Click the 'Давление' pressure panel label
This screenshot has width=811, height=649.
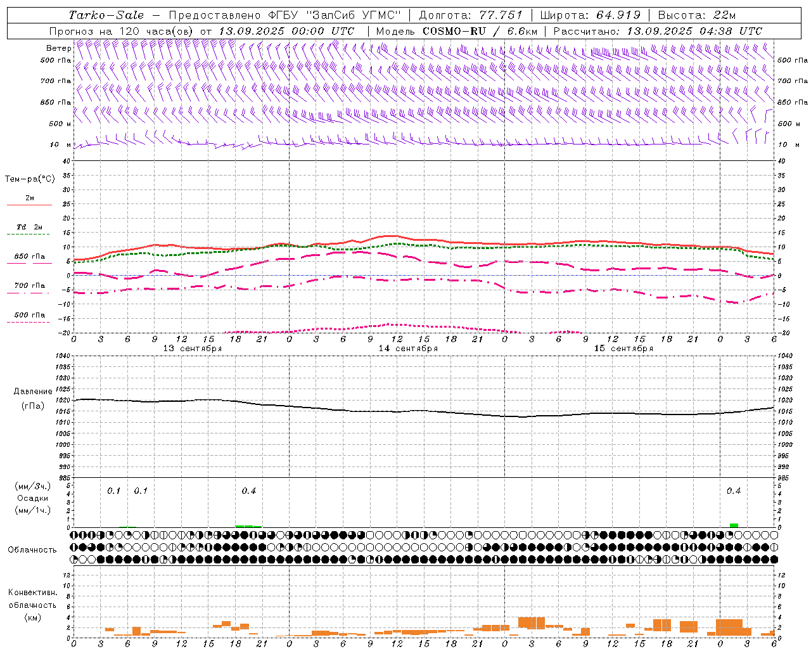[33, 392]
